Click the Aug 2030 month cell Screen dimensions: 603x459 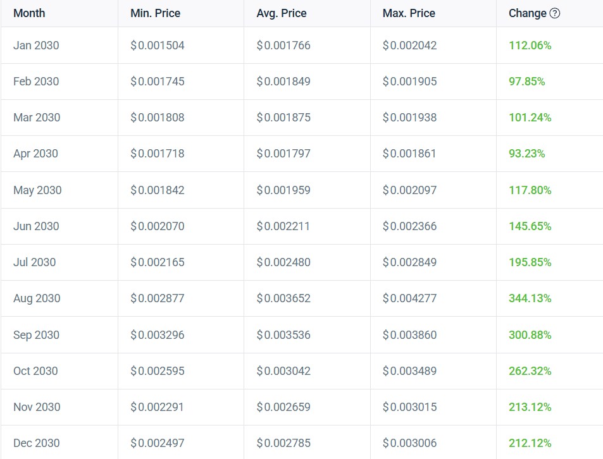[37, 298]
